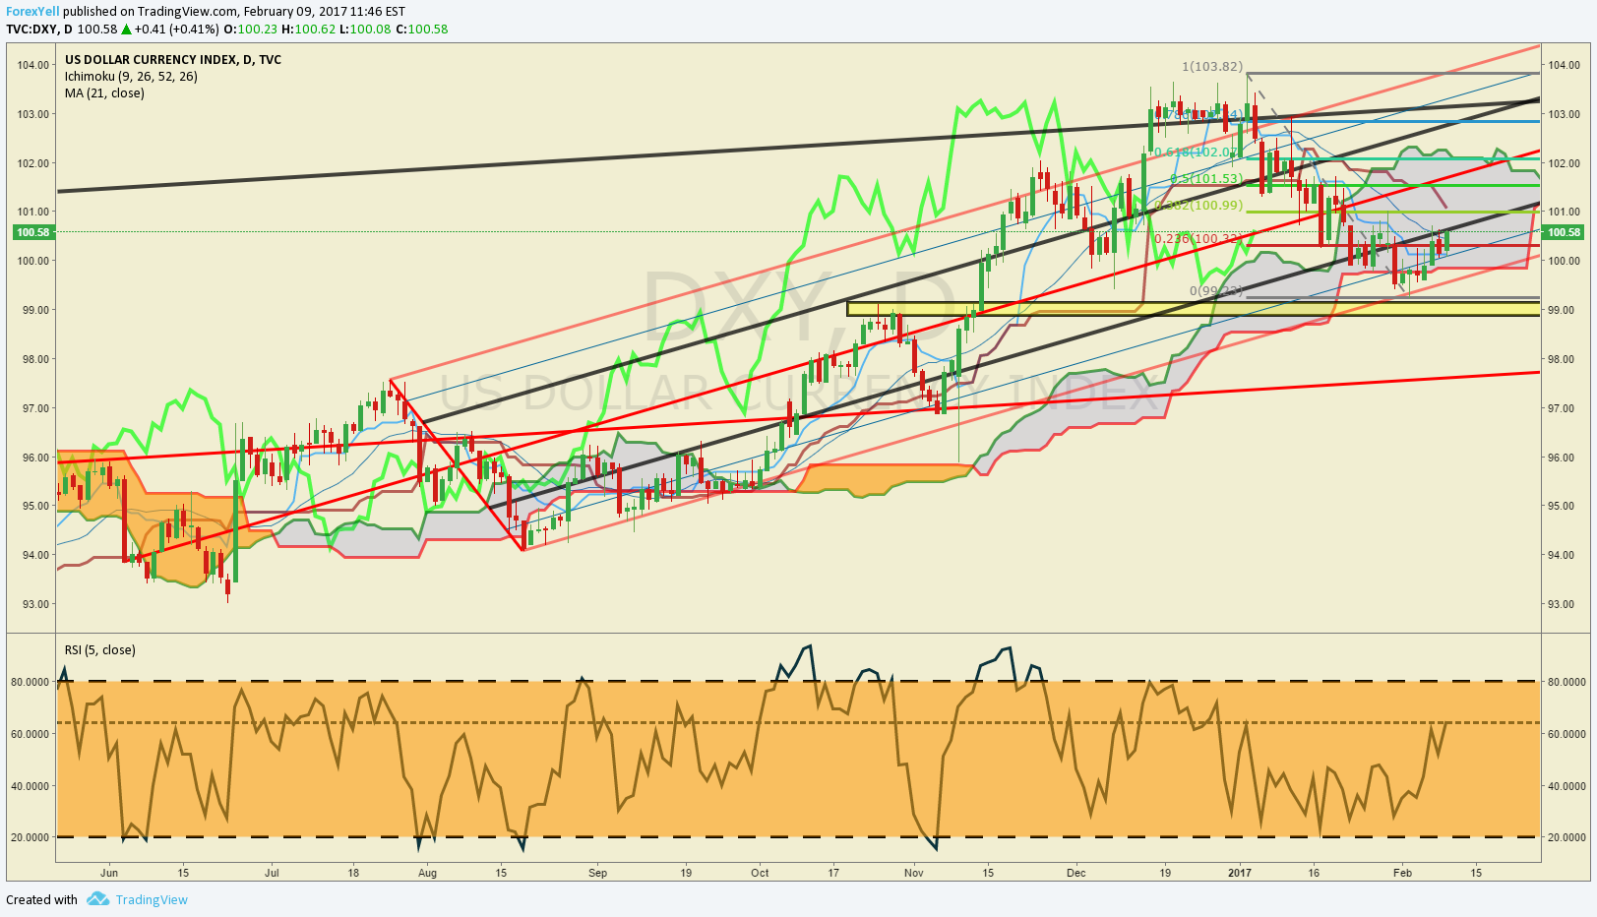
Task: Click the 40.0000 RSI label on left axis
Action: [x=30, y=786]
